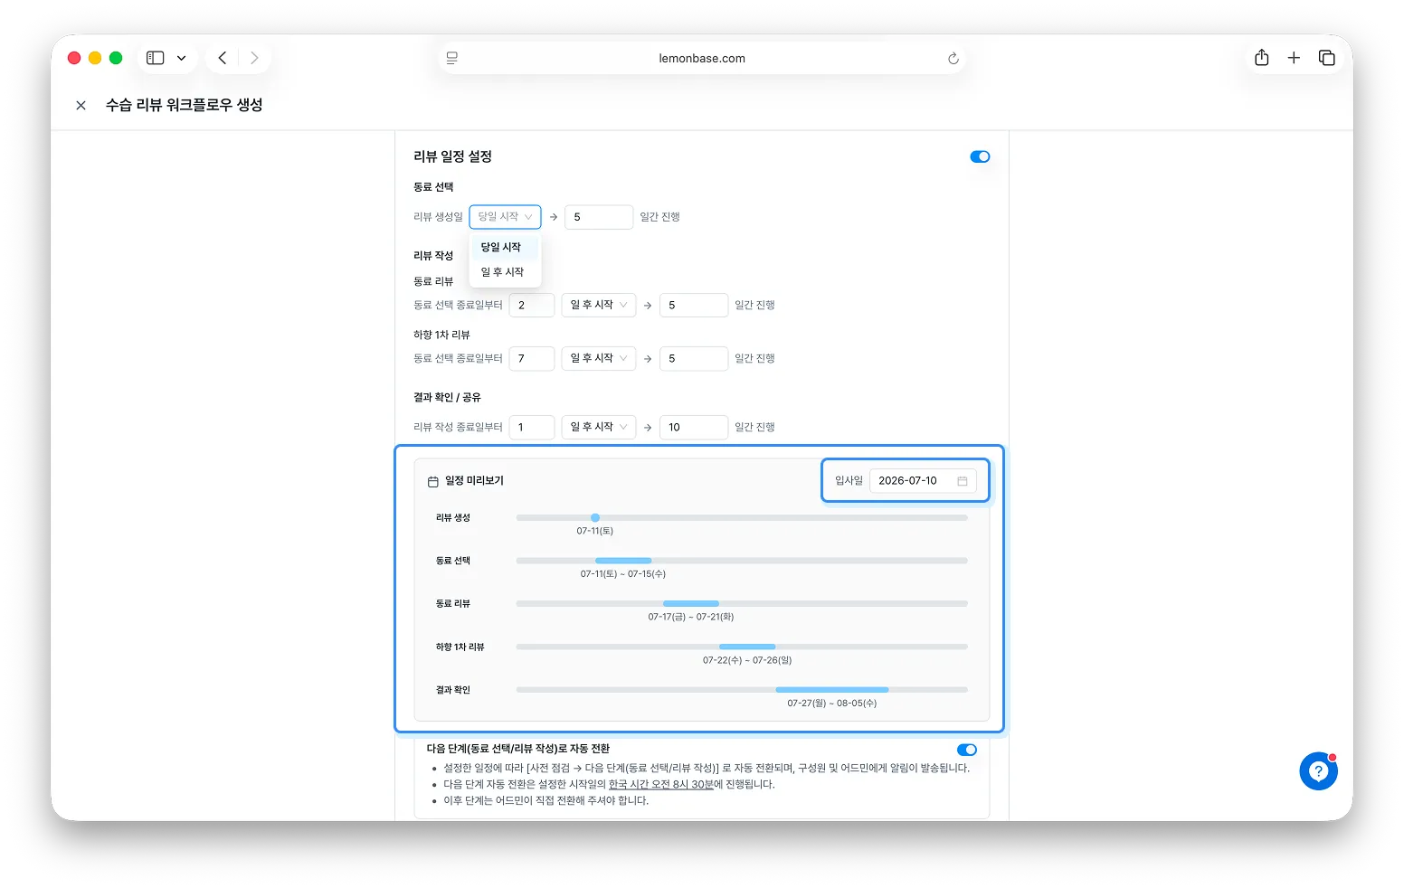The width and height of the screenshot is (1404, 888).
Task: Click the underlined 한국 시간 오전 8시 30분 text
Action: coord(661,785)
